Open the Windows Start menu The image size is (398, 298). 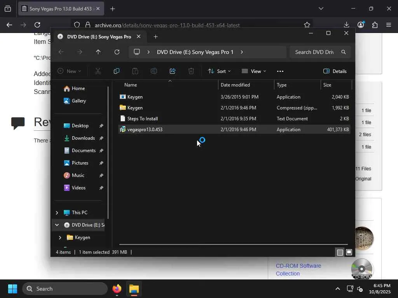tap(13, 289)
